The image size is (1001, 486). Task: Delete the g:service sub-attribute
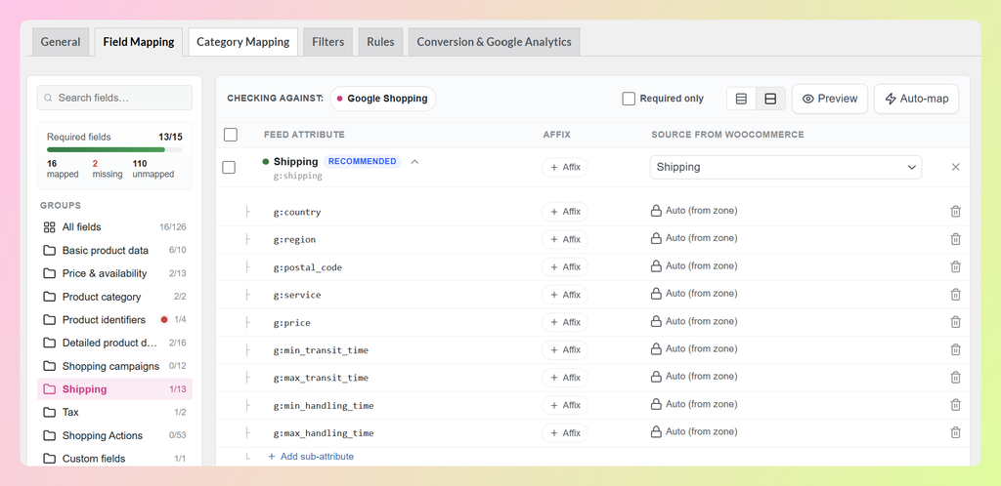pyautogui.click(x=955, y=295)
